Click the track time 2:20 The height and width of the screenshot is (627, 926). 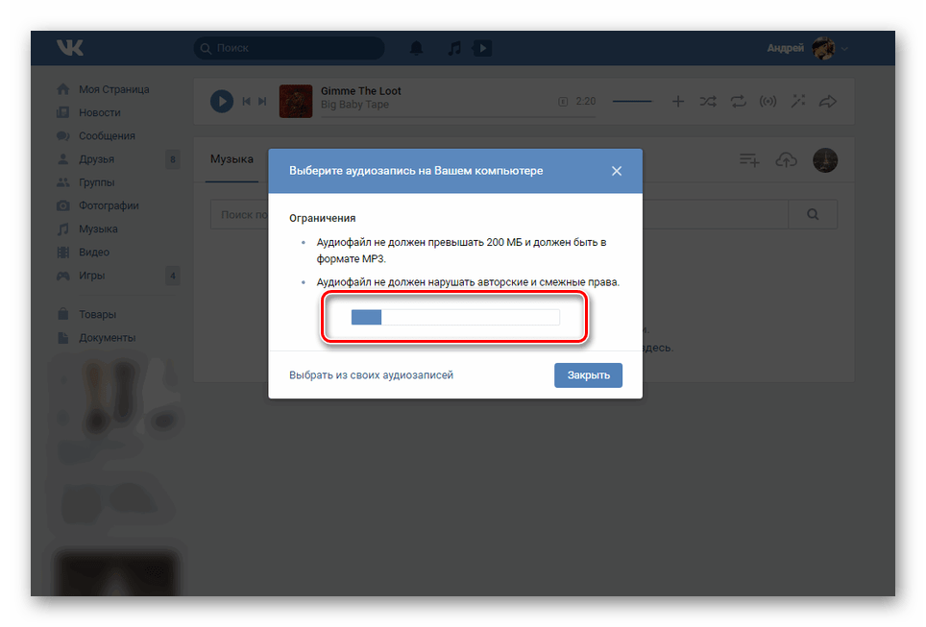tap(585, 102)
